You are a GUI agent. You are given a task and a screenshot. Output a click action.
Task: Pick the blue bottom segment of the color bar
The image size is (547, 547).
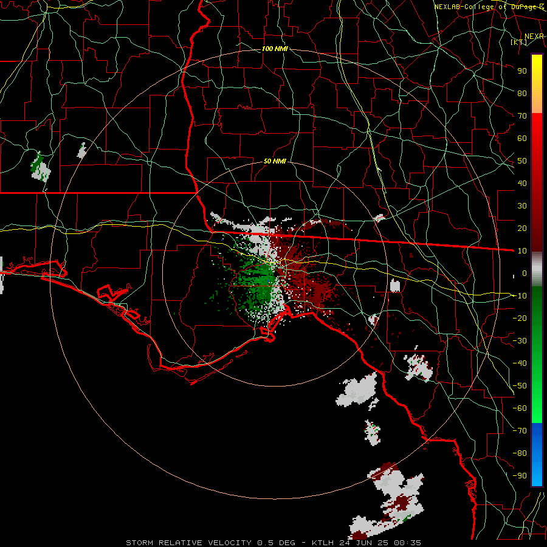[x=537, y=455]
